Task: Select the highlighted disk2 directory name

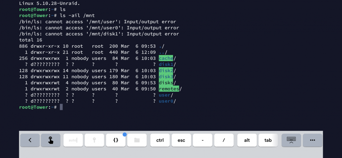Action: coord(166,71)
